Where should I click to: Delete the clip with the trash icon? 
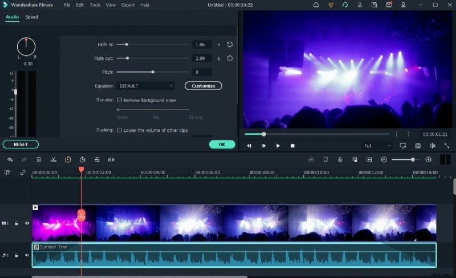39,160
